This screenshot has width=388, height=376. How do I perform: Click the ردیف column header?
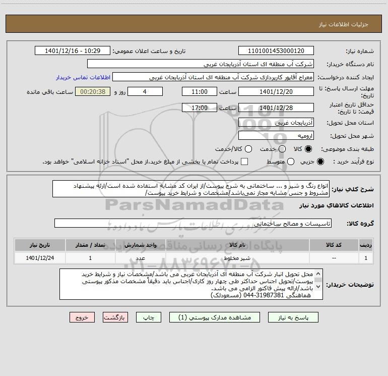point(366,245)
